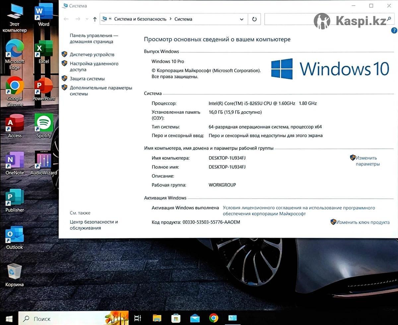This screenshot has height=325, width=398.
Task: Select the AudioWizard desktop icon
Action: 43,163
